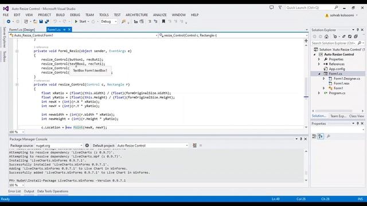Save the current file with the floppy icon
Viewport: 367px width, 206px height.
pos(41,22)
